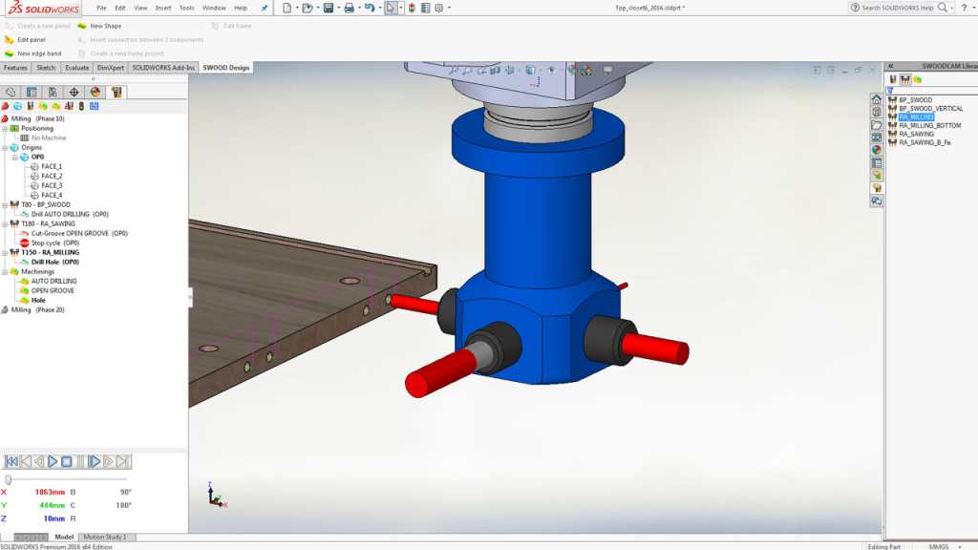Click the Open document icon
Screen dimensions: 978x550
coord(307,8)
